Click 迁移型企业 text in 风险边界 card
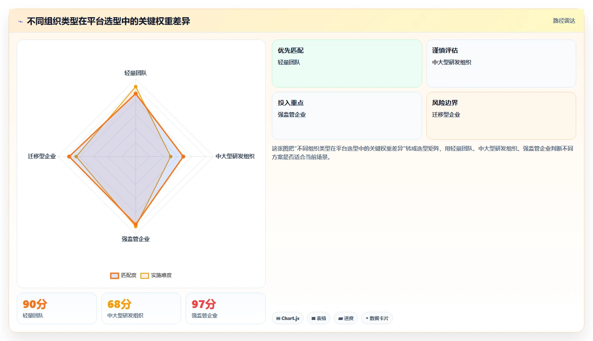593x341 pixels. pos(446,115)
